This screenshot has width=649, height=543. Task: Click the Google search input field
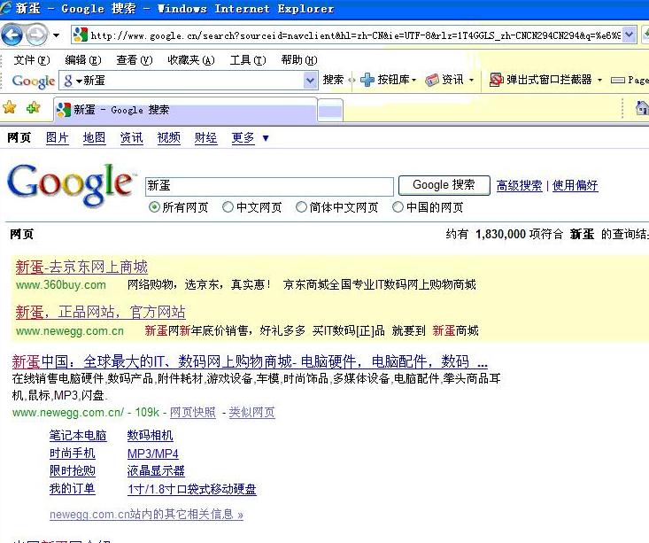[268, 186]
